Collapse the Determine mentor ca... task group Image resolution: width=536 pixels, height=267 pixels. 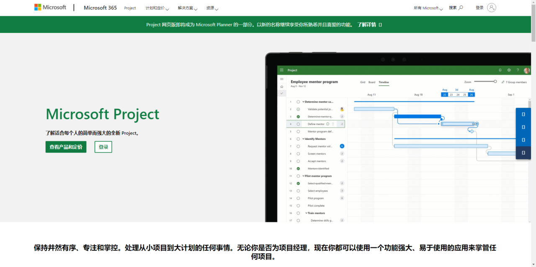[304, 102]
